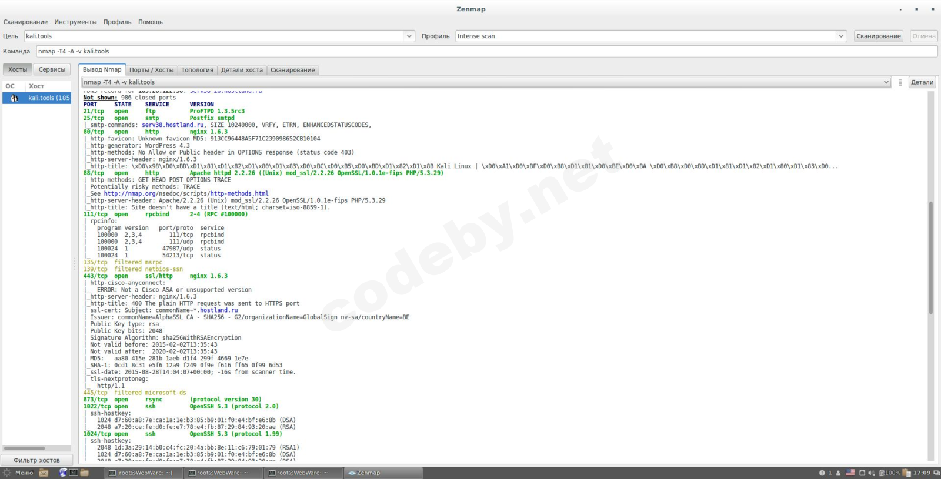Select the Сервисы toggle button
The width and height of the screenshot is (941, 479).
52,69
